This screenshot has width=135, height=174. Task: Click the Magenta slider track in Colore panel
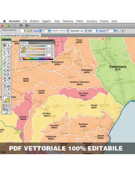(x=36, y=49)
